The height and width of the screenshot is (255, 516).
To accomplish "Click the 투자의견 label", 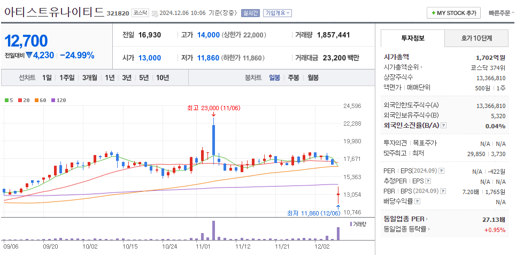I will pos(395,143).
